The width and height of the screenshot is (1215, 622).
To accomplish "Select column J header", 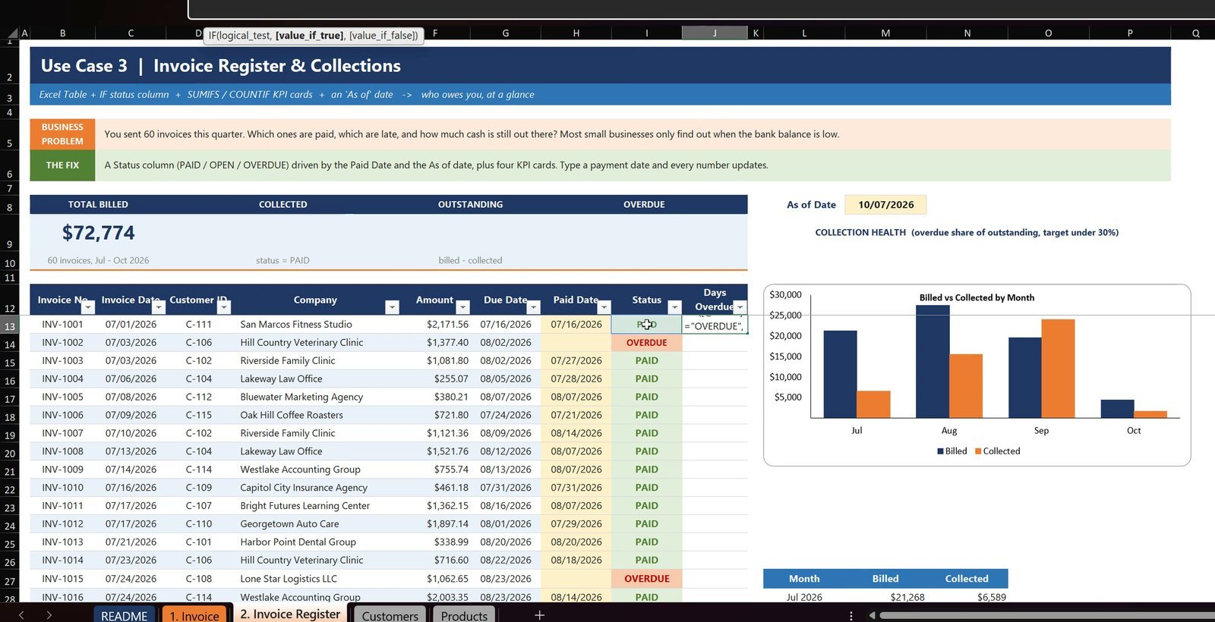I will click(715, 33).
